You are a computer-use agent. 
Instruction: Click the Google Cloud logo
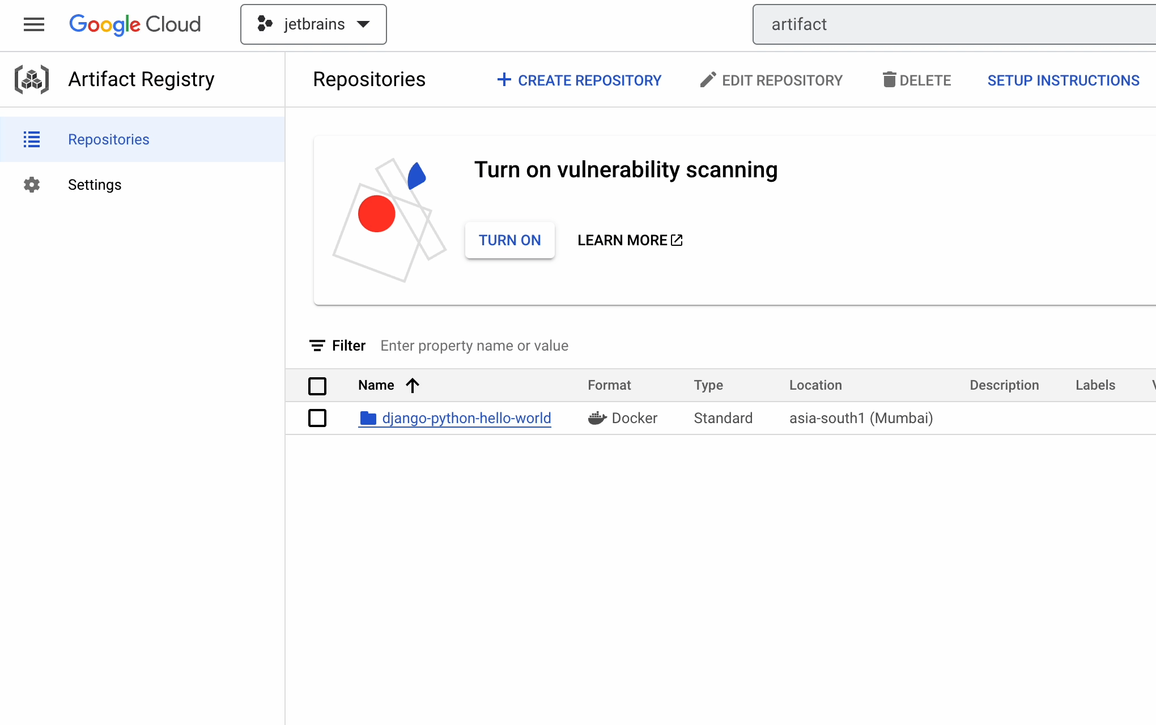(x=135, y=24)
